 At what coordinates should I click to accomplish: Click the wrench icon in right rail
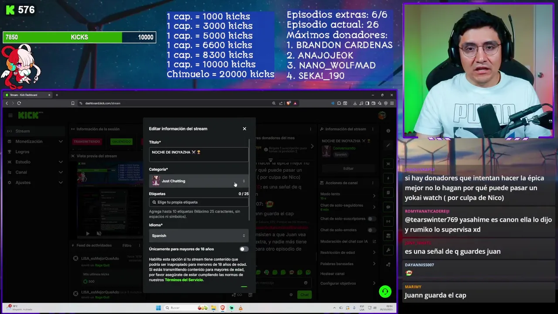pyautogui.click(x=388, y=250)
